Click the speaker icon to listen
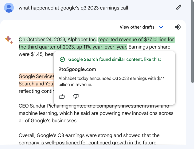195x149 pixels. pyautogui.click(x=178, y=27)
